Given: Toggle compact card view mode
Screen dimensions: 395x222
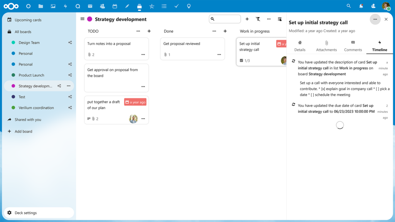Looking at the screenshot, I should pos(280,19).
